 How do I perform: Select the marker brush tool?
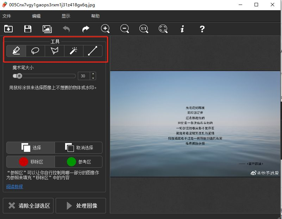(16, 51)
